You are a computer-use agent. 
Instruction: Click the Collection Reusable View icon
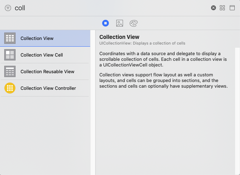tap(10, 71)
